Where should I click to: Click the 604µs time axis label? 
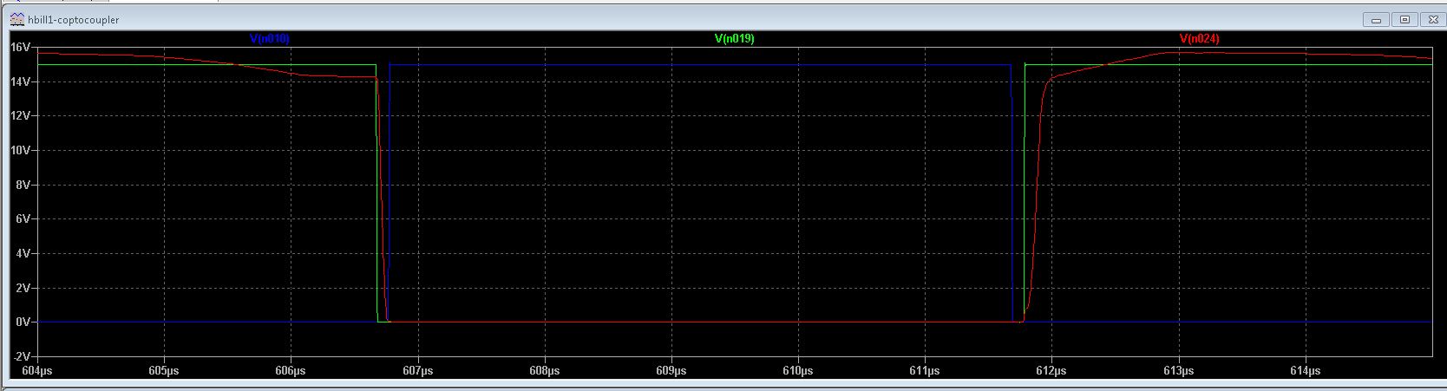pos(36,371)
